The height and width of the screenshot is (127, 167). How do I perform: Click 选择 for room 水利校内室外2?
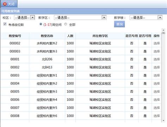coord(156,43)
